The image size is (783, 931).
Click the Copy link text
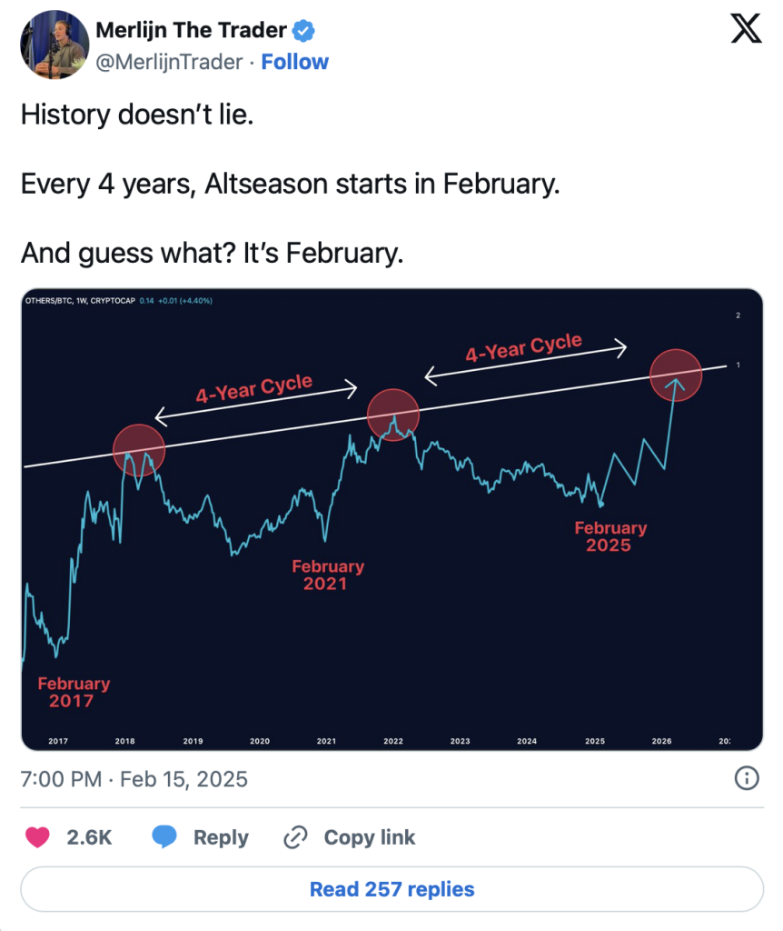[369, 837]
